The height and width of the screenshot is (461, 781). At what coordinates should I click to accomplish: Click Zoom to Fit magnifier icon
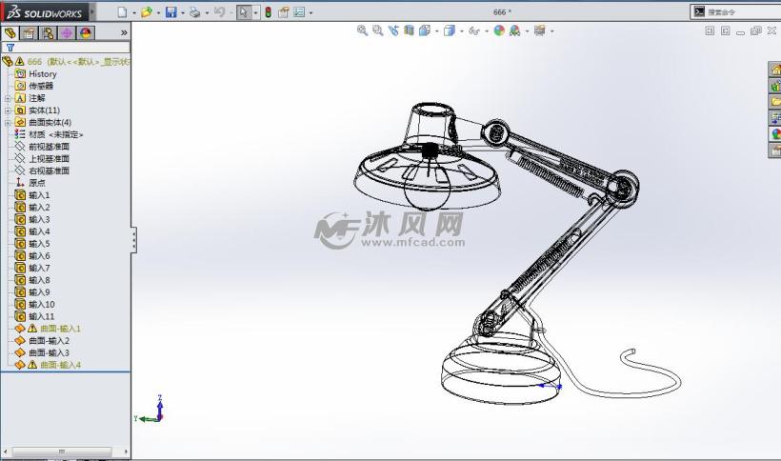362,30
